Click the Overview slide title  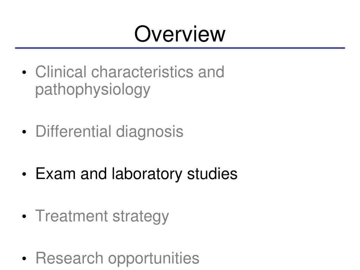click(180, 34)
